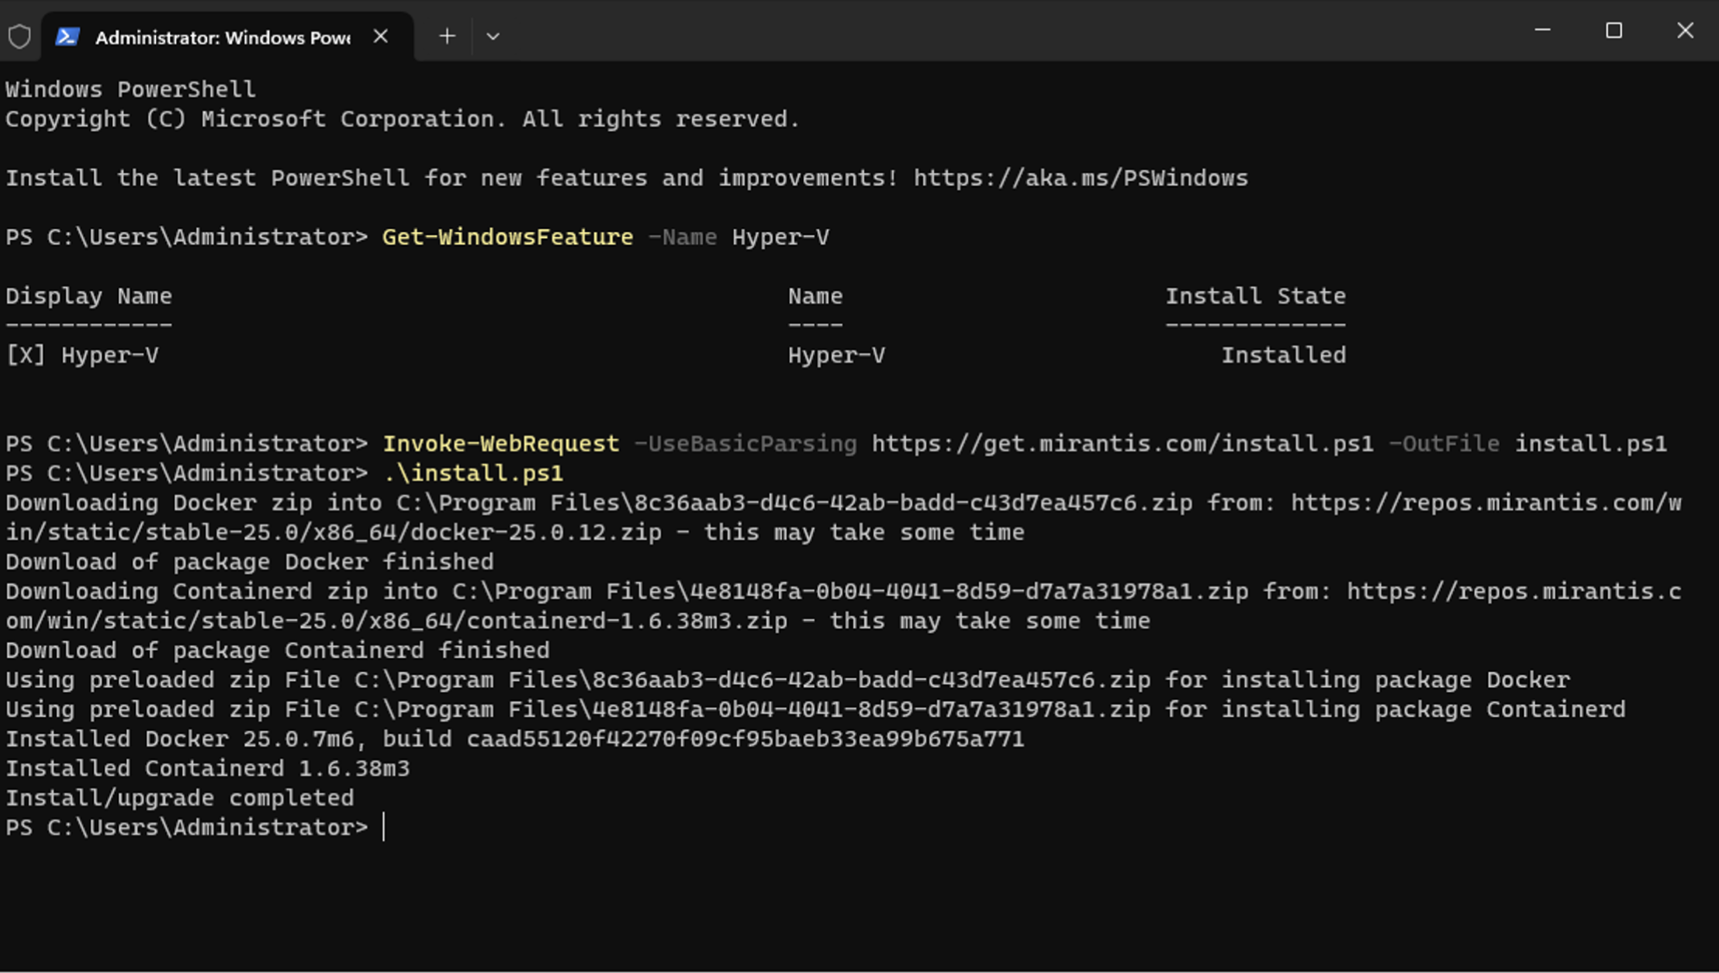Click docker-25.0.12.zip text in output
This screenshot has height=973, width=1719.
pyautogui.click(x=536, y=532)
